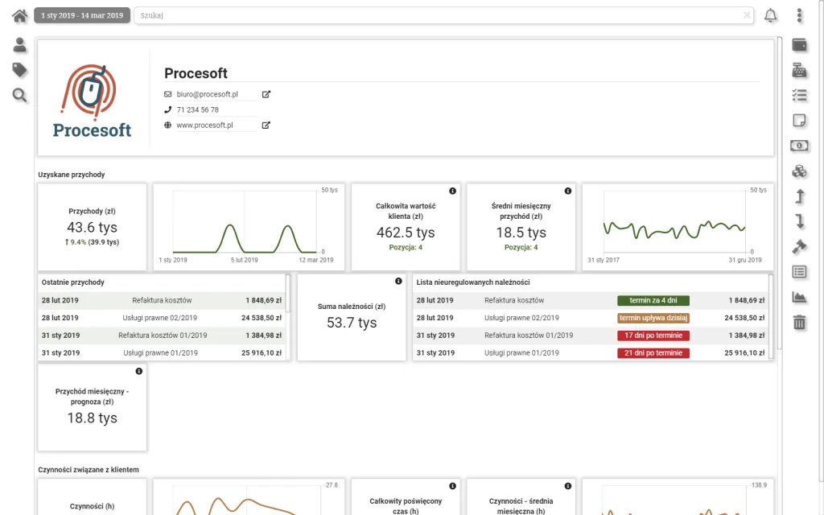Show info for Suma należności
The height and width of the screenshot is (515, 824).
pos(398,281)
